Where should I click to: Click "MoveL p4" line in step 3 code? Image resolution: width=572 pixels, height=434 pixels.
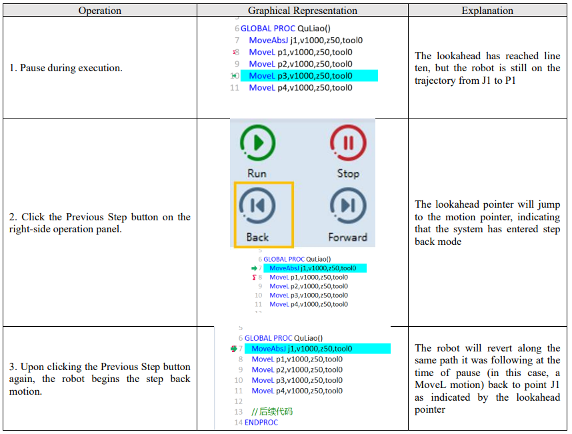[x=297, y=391]
